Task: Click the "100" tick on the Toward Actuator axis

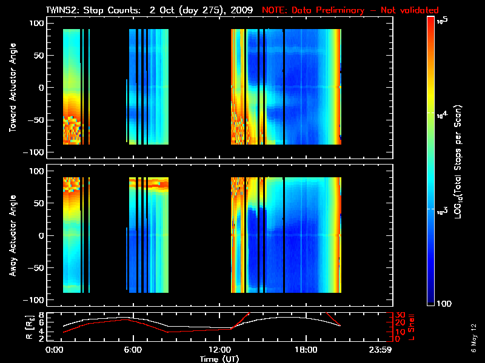Action: click(37, 23)
